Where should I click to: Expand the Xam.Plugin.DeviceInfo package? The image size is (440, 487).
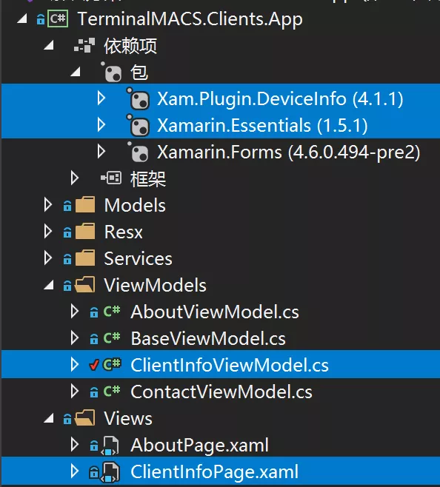pos(101,98)
